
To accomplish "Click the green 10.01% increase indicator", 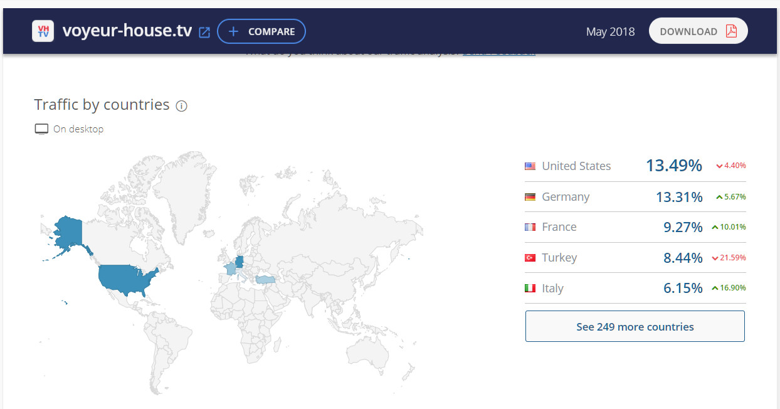I will pyautogui.click(x=729, y=227).
